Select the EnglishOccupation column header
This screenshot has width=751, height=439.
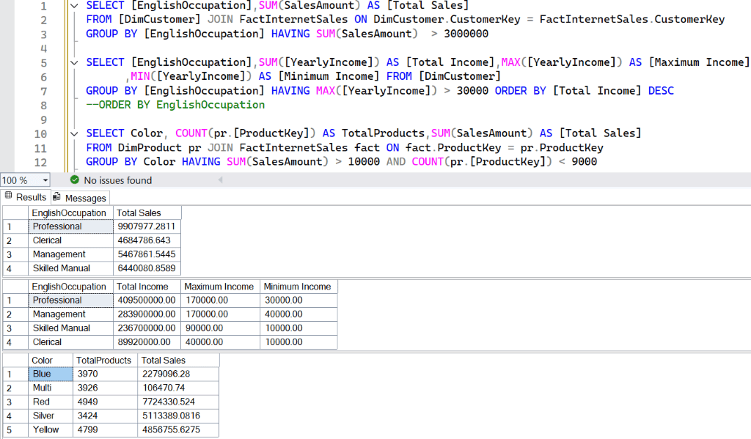click(x=70, y=213)
